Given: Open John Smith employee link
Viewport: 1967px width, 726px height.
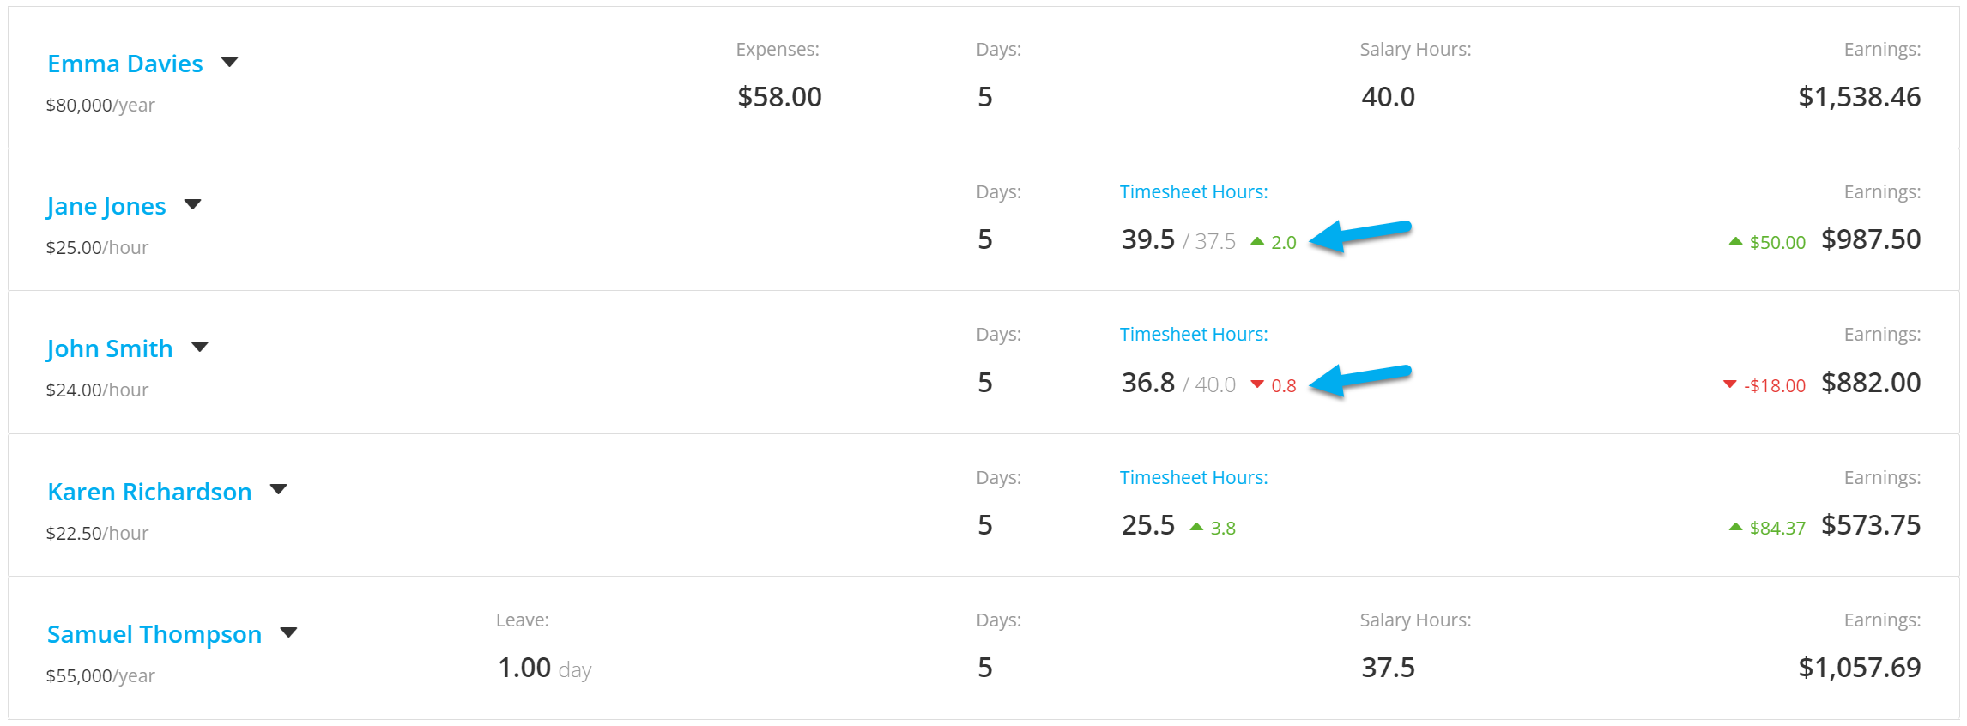Looking at the screenshot, I should 110,348.
